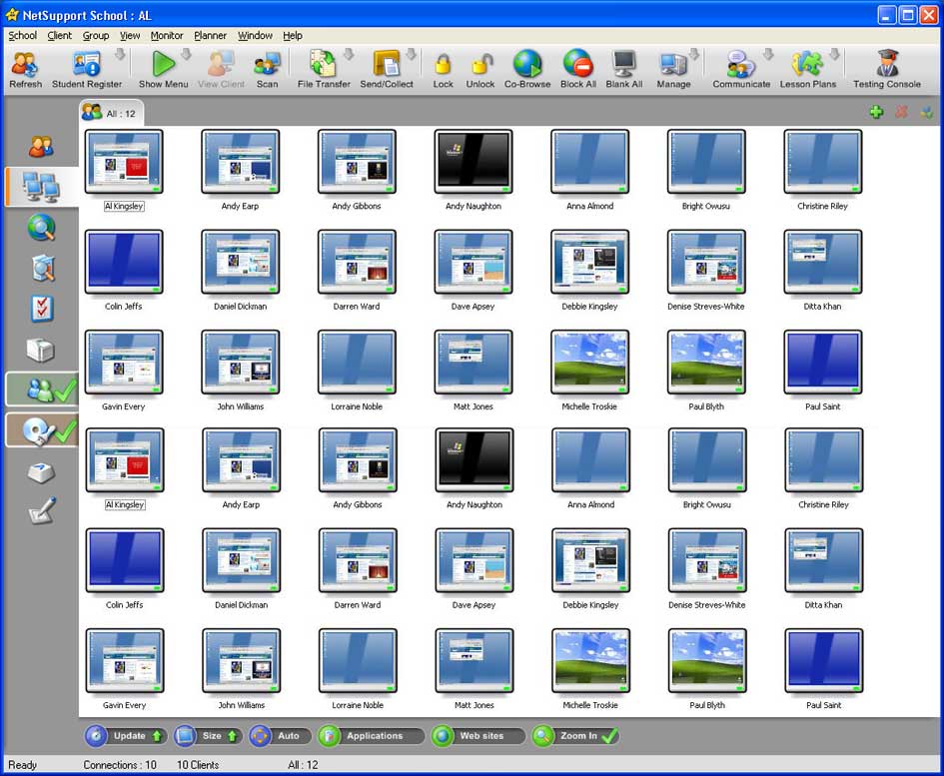Launch the Testing Console
The image size is (944, 776).
[x=885, y=66]
